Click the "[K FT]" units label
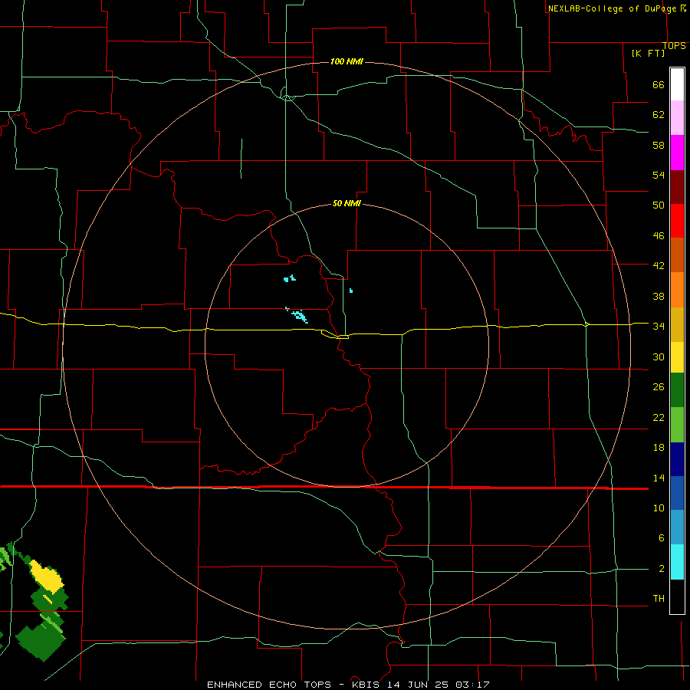 pos(648,53)
